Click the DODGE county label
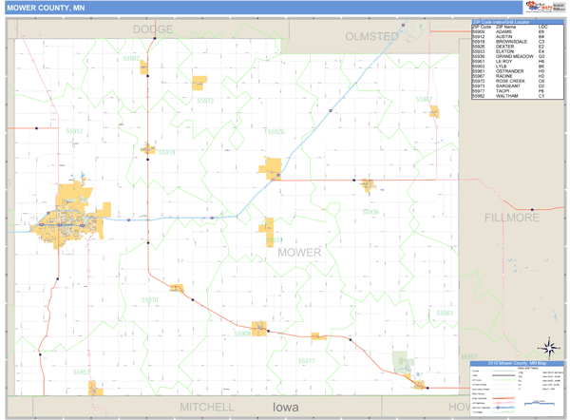The width and height of the screenshot is (570, 420). point(153,30)
